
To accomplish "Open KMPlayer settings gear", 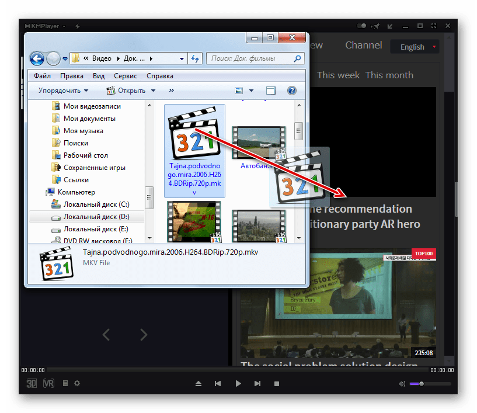I will 77,383.
